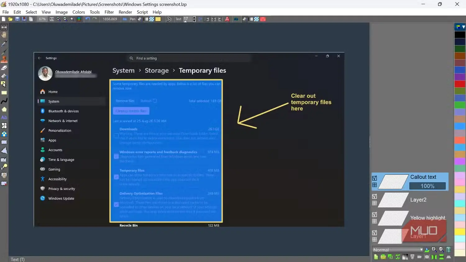This screenshot has width=466, height=262.
Task: Click the grid icon on Yellow highlight layer
Action: 375,221
